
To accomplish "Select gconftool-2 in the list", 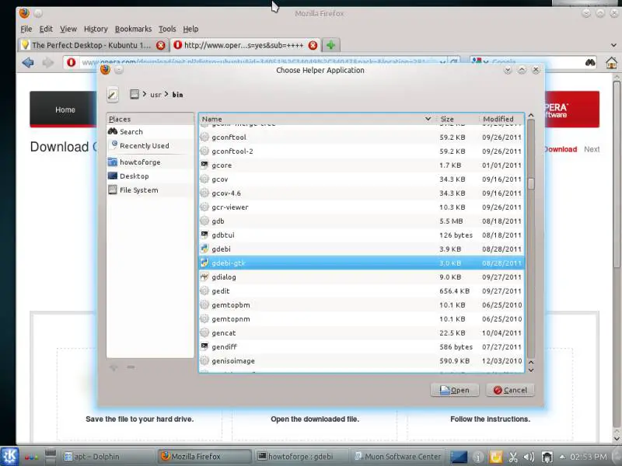I will [x=362, y=151].
